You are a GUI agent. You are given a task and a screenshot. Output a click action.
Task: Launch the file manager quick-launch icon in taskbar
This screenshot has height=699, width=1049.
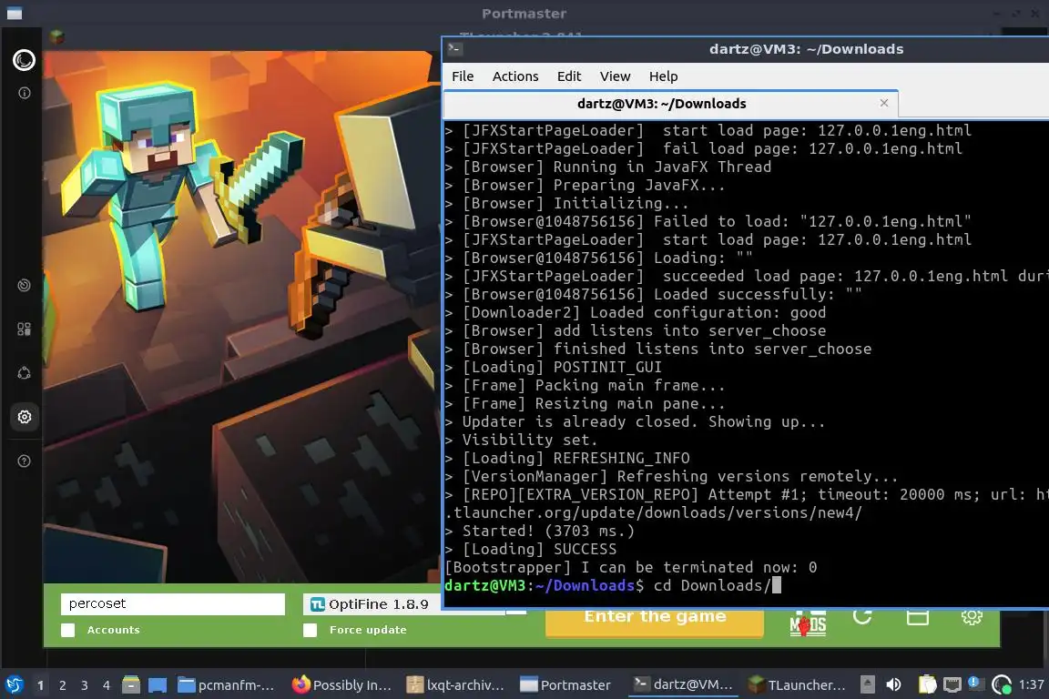[x=131, y=684]
